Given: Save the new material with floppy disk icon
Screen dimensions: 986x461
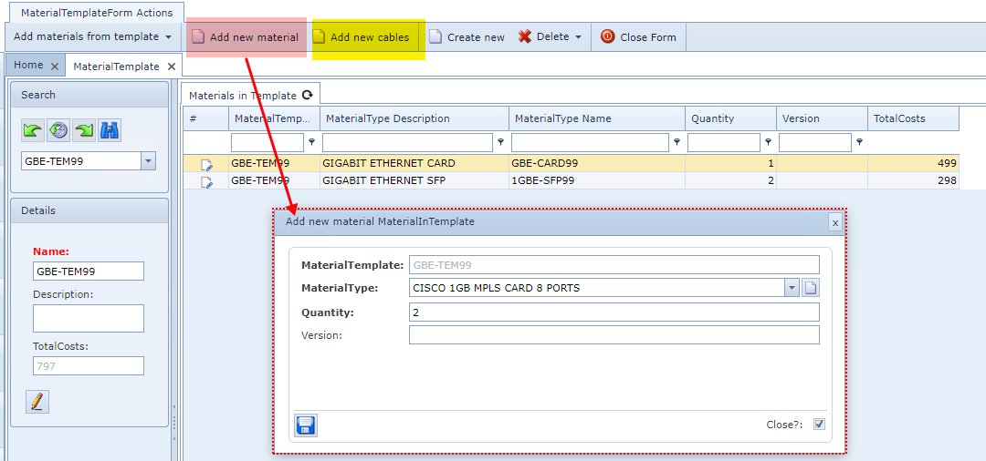Looking at the screenshot, I should point(306,425).
